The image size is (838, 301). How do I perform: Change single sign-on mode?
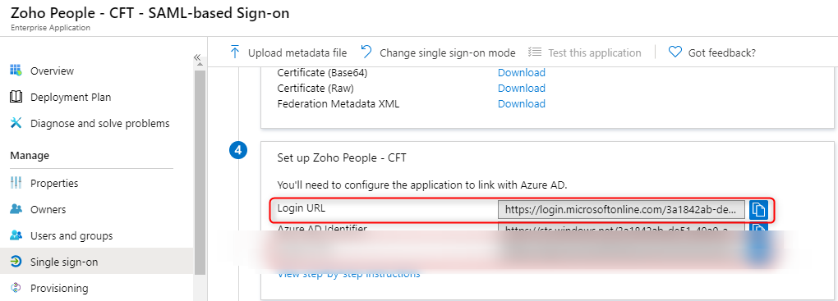click(x=438, y=52)
